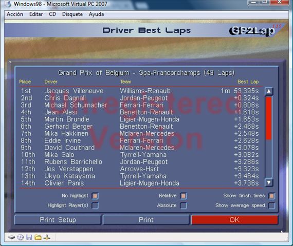This screenshot has height=246, width=293.
Task: Toggle Show average speed checkbox
Action: (272, 206)
